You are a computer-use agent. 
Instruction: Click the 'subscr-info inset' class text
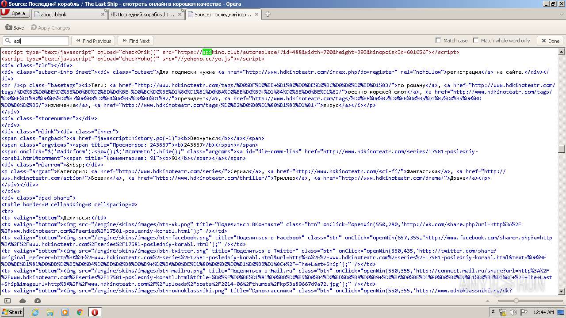pos(65,72)
